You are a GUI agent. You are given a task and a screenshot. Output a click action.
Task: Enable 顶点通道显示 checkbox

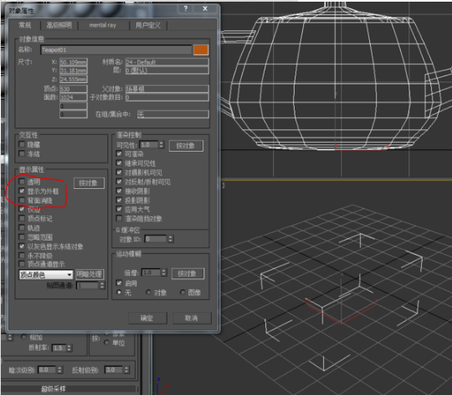(x=22, y=263)
